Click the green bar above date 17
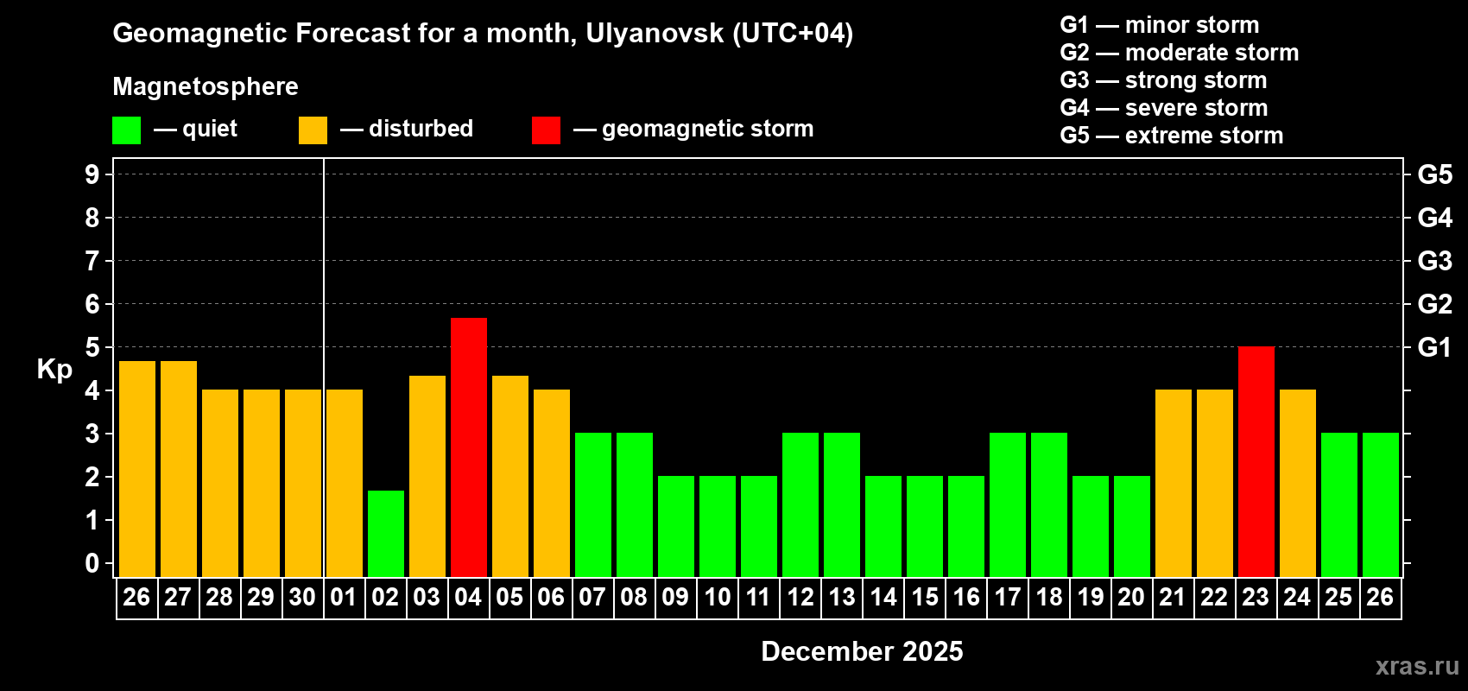 (x=1008, y=505)
